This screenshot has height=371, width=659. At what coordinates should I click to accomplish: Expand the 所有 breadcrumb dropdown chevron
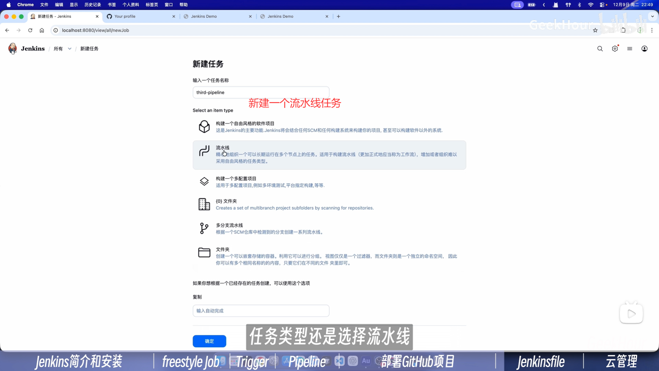click(x=70, y=49)
